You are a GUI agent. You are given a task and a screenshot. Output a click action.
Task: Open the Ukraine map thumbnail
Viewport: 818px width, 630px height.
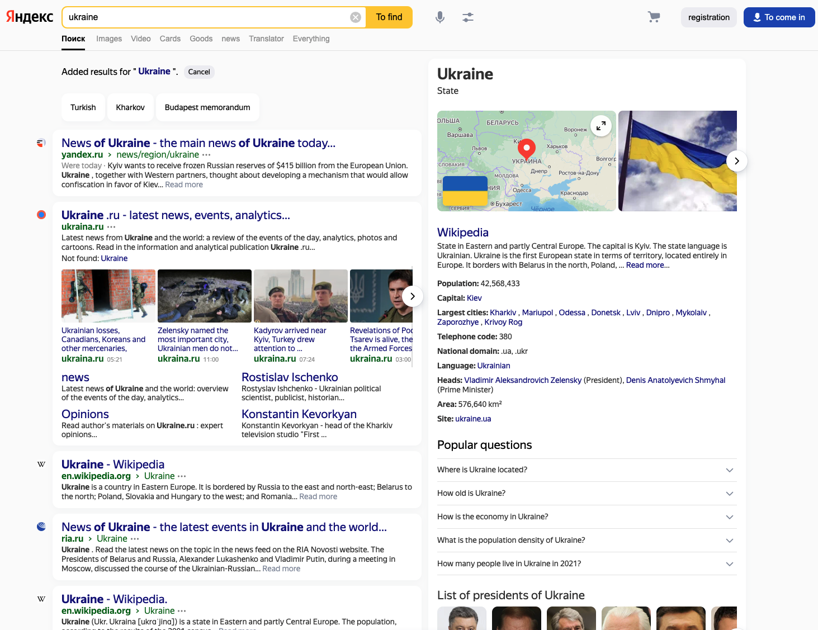pyautogui.click(x=527, y=161)
